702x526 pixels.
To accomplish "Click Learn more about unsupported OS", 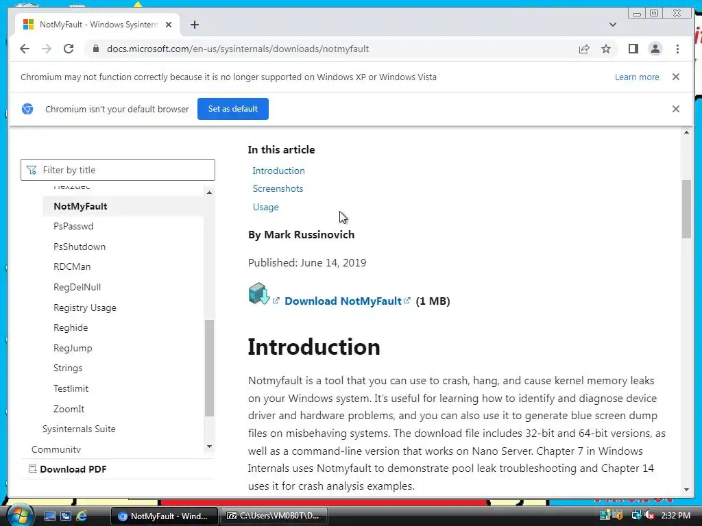I will pyautogui.click(x=637, y=77).
